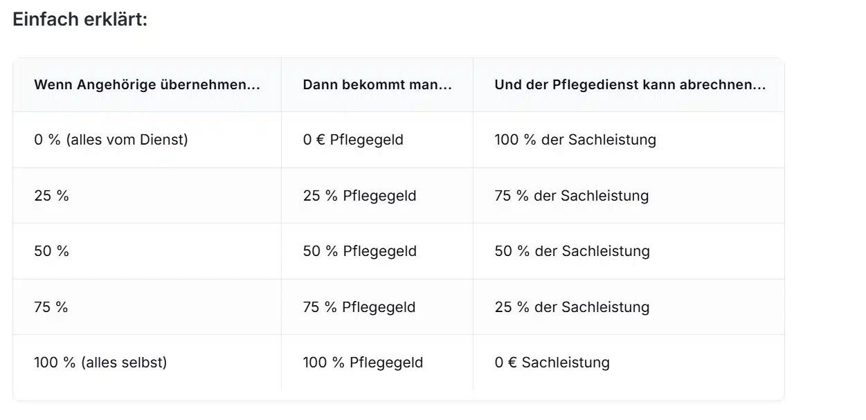Select '25 % der Sachleistung' cell
This screenshot has width=866, height=420.
572,307
